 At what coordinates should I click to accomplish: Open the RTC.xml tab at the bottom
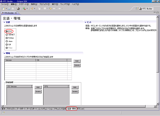point(81,109)
